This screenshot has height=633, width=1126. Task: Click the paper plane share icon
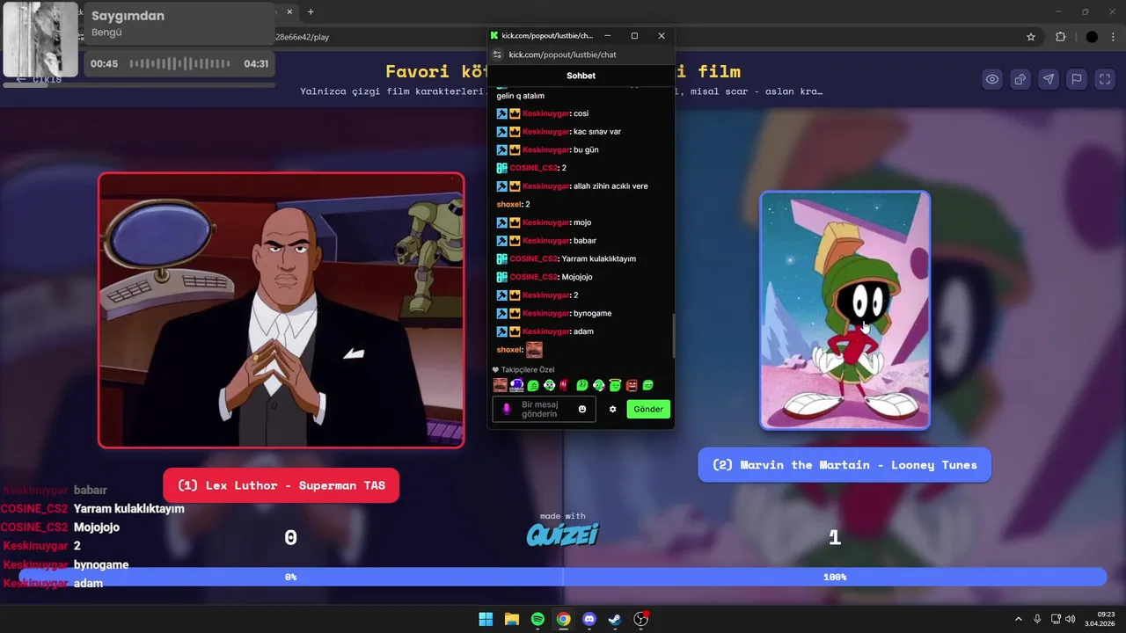coord(1049,79)
